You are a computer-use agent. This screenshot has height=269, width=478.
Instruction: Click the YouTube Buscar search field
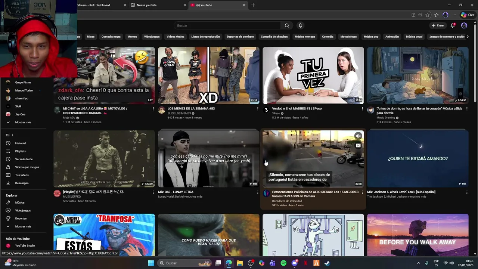[227, 25]
